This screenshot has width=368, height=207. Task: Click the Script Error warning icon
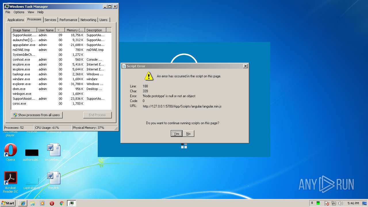point(149,76)
